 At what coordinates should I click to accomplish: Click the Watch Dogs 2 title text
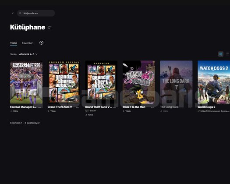pos(206,107)
